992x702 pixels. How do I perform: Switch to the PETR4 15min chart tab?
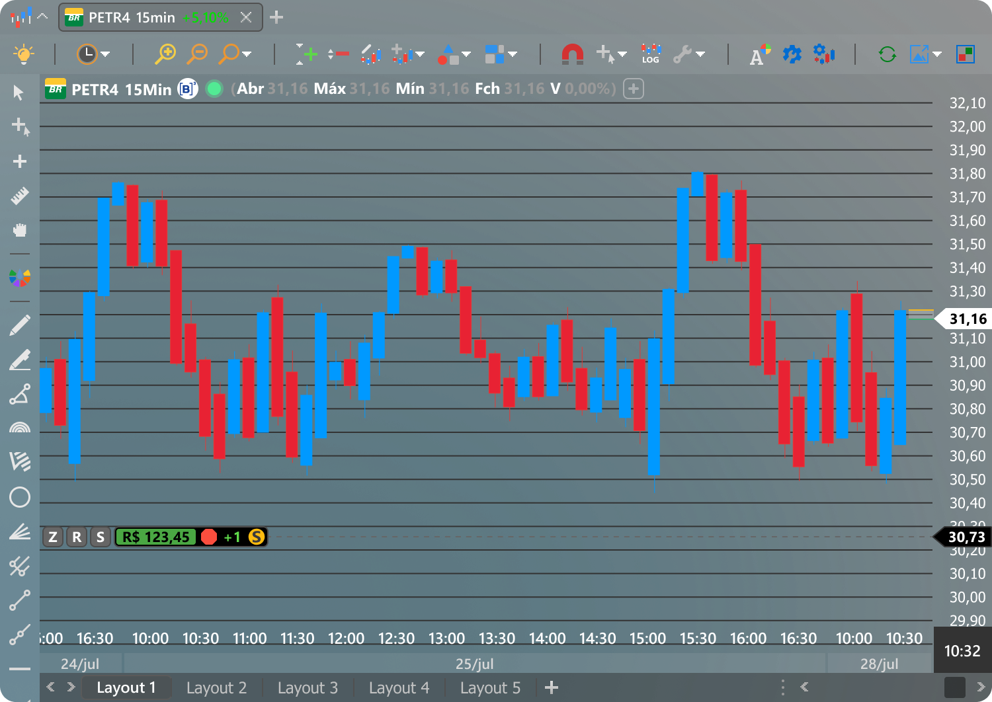coord(161,17)
